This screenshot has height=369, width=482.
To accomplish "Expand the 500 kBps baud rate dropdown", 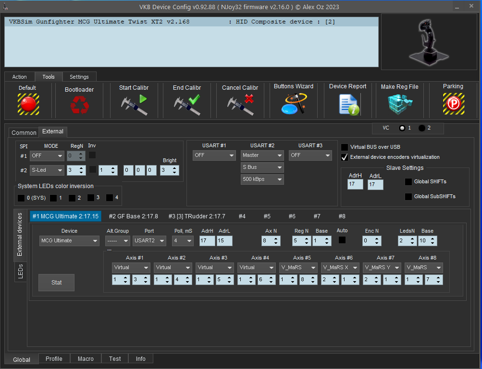I will click(262, 179).
